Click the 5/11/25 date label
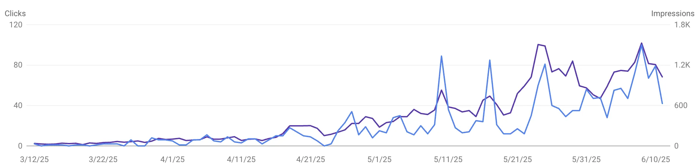 [448, 159]
